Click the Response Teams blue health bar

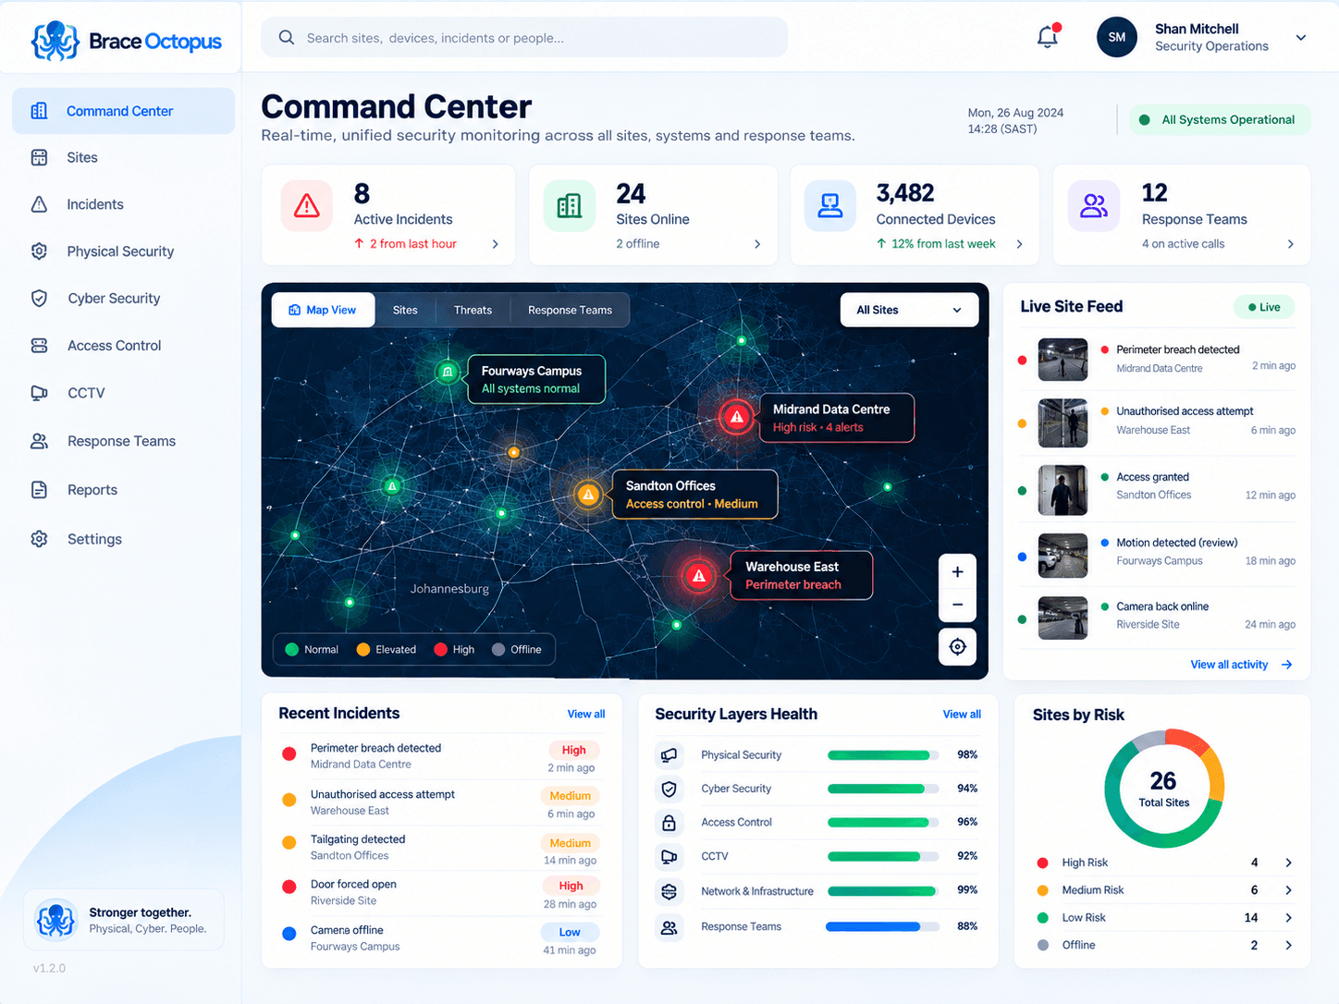point(883,926)
